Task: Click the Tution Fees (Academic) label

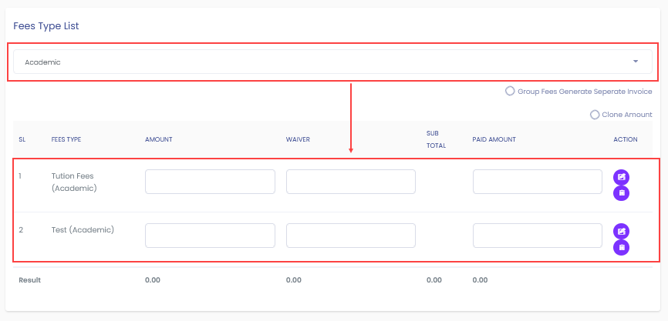Action: [74, 182]
